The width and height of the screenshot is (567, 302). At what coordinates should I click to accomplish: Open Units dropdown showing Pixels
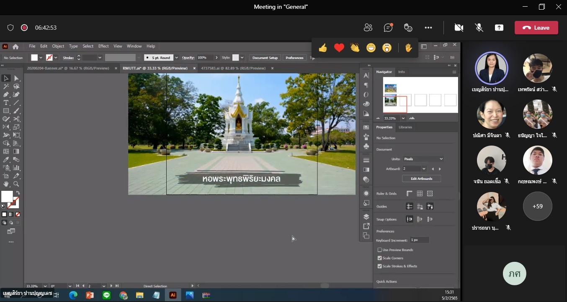point(423,159)
